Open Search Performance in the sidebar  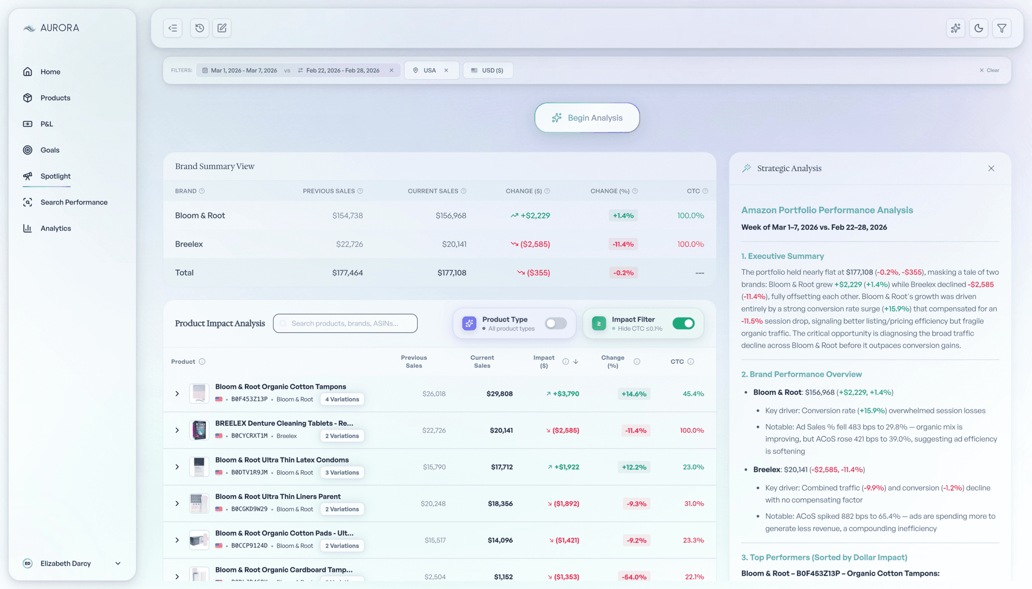click(x=74, y=202)
